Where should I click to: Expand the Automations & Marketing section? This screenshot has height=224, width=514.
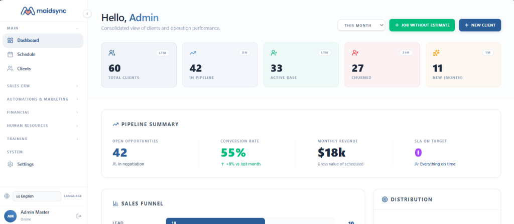click(x=43, y=99)
